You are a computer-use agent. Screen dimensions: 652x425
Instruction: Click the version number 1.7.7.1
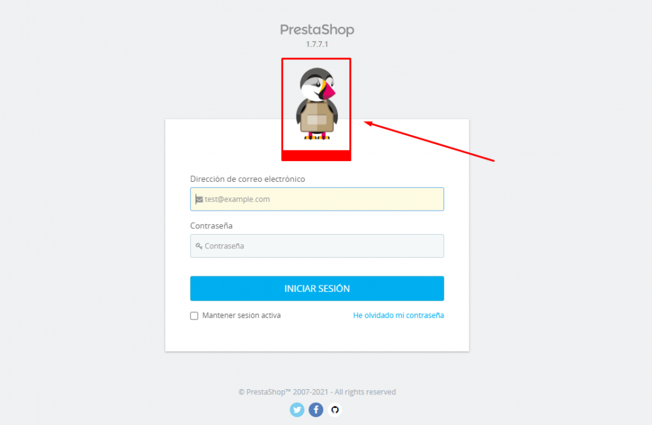317,44
